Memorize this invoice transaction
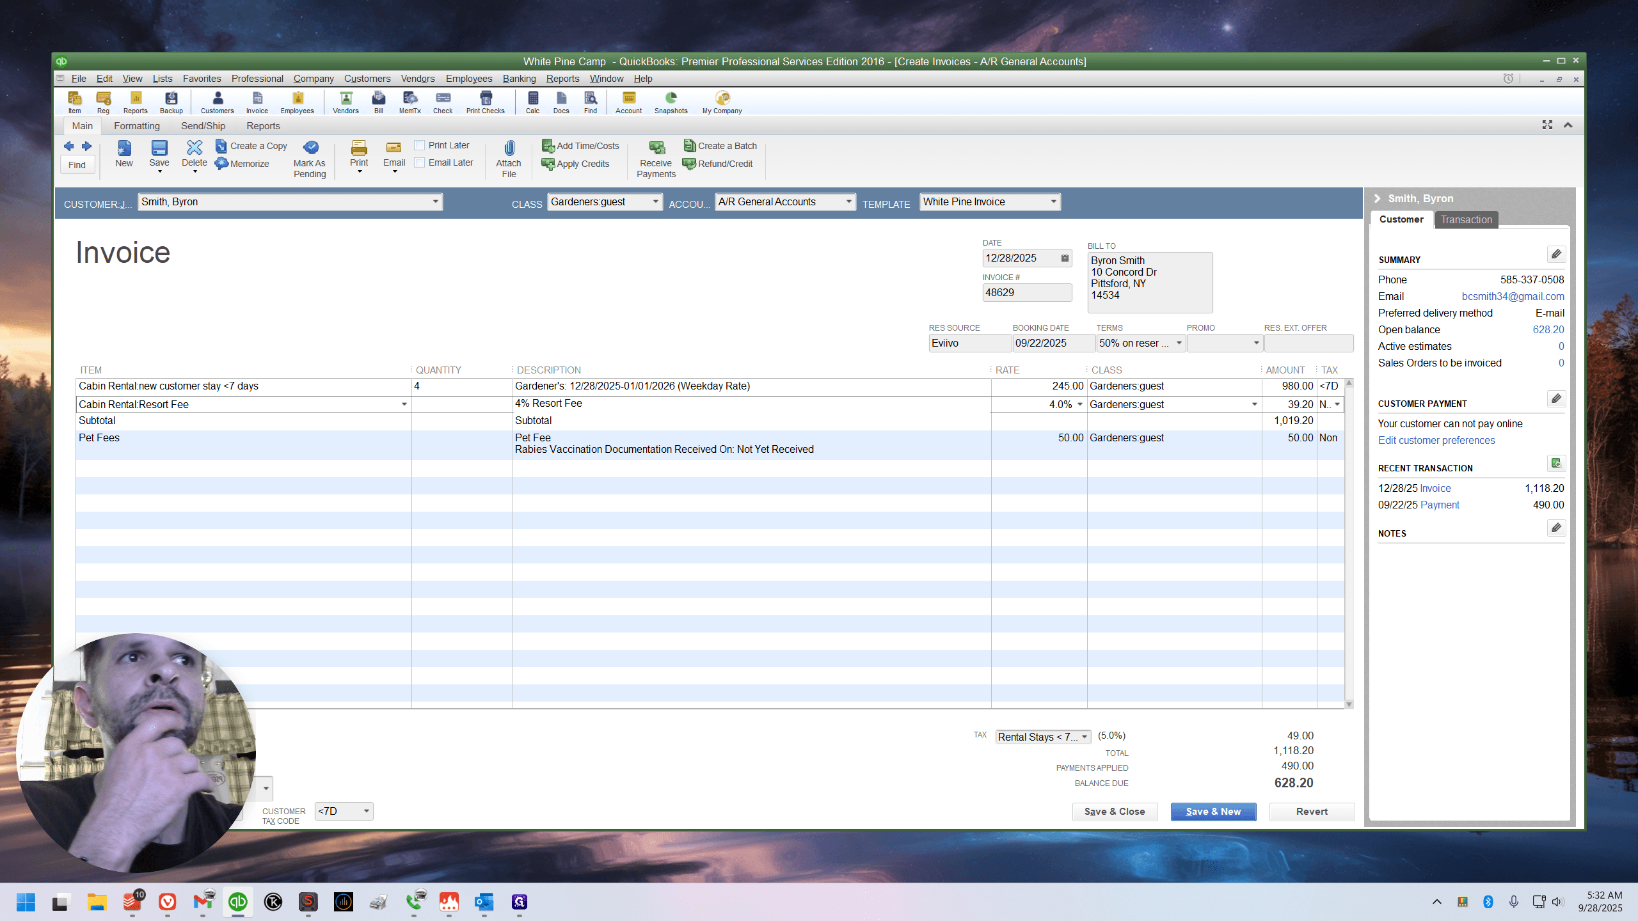 [243, 164]
